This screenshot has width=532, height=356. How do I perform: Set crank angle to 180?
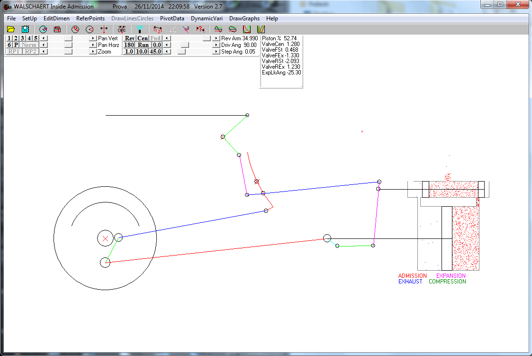click(x=129, y=45)
